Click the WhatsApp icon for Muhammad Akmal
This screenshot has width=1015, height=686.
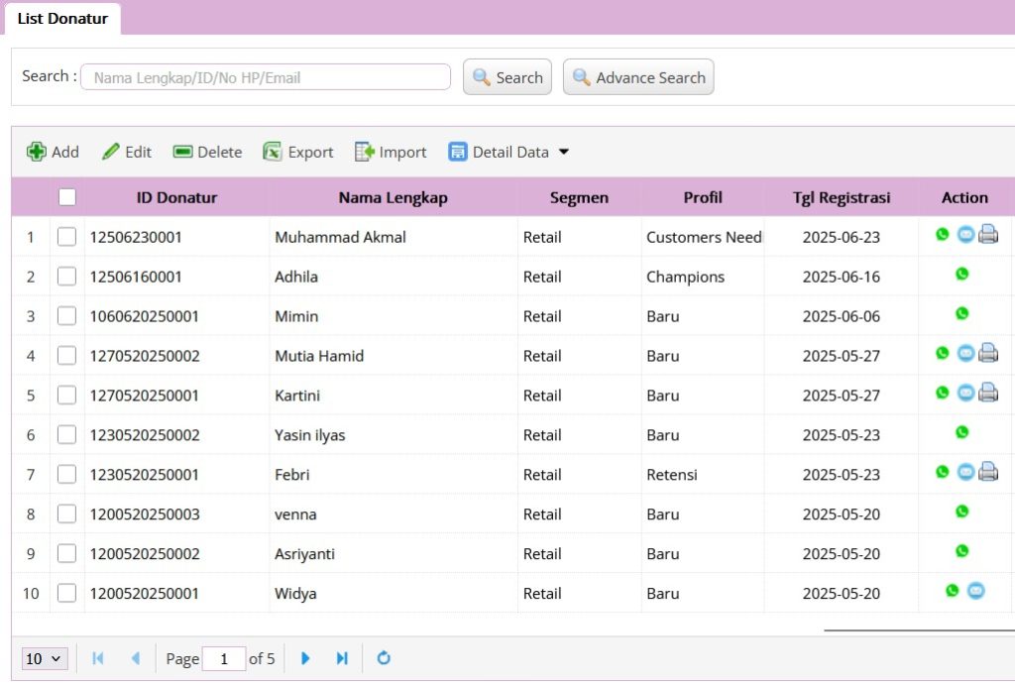(x=942, y=235)
